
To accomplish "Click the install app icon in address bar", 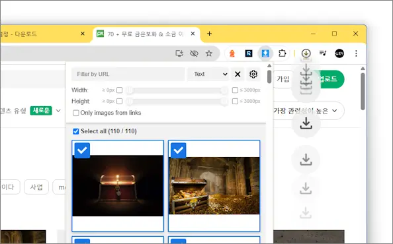I will pyautogui.click(x=179, y=53).
